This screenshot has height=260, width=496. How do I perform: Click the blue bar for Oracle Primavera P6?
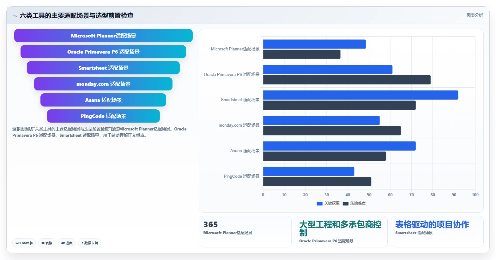click(328, 70)
